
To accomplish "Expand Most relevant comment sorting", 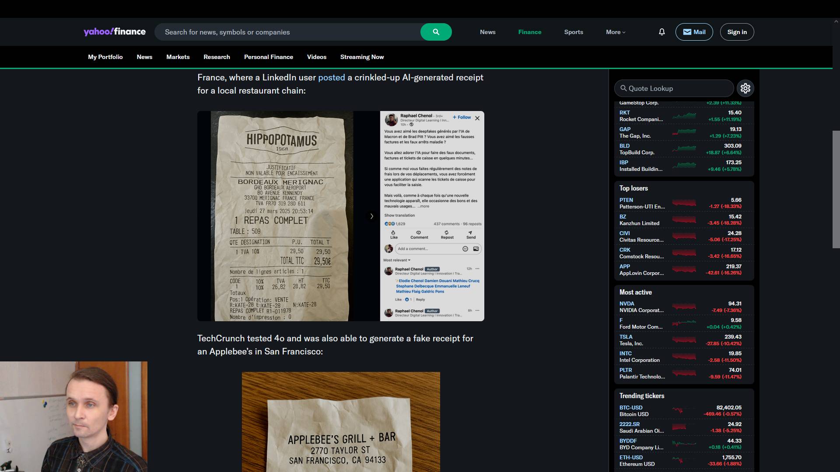I will (x=397, y=260).
